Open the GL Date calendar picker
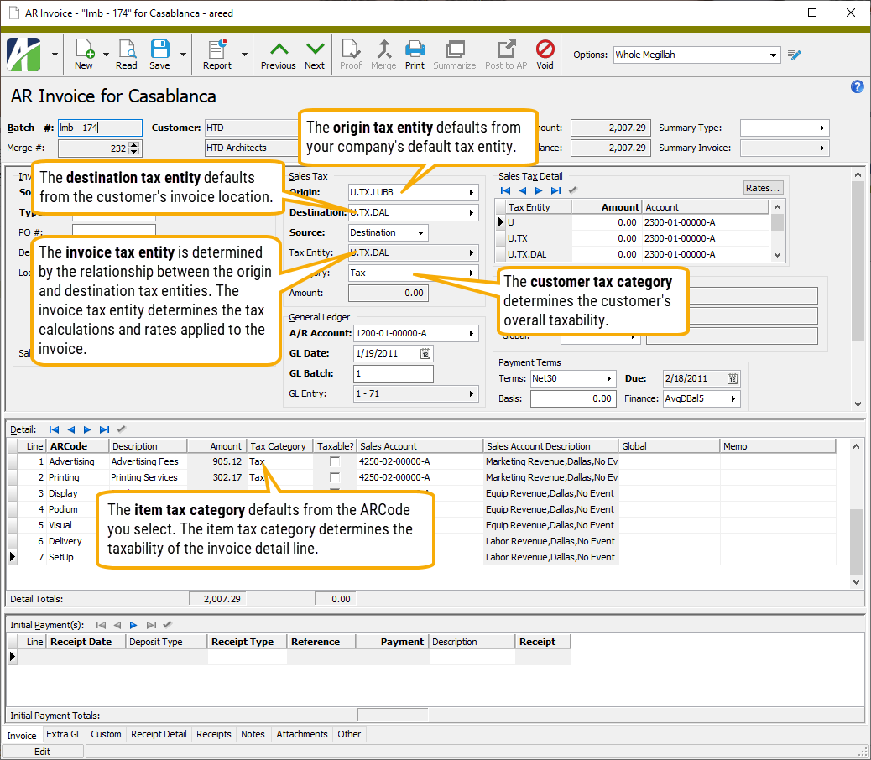 click(425, 354)
